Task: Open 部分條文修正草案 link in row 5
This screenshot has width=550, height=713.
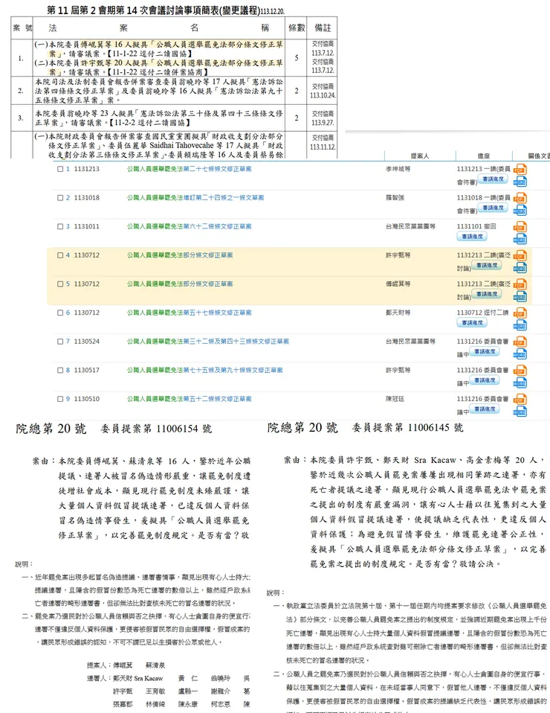Action: click(x=208, y=284)
